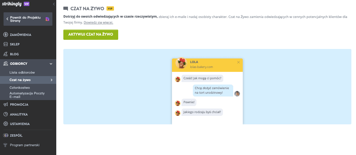The height and width of the screenshot is (155, 356).
Task: Click the Zamówienia dollar icon
Action: 6,35
